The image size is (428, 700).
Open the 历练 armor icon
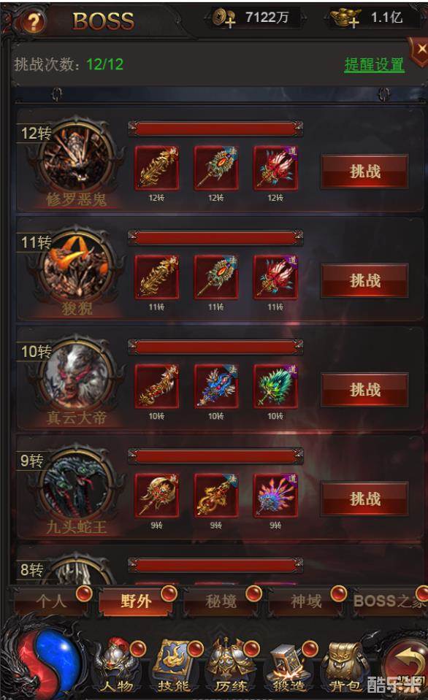(231, 665)
